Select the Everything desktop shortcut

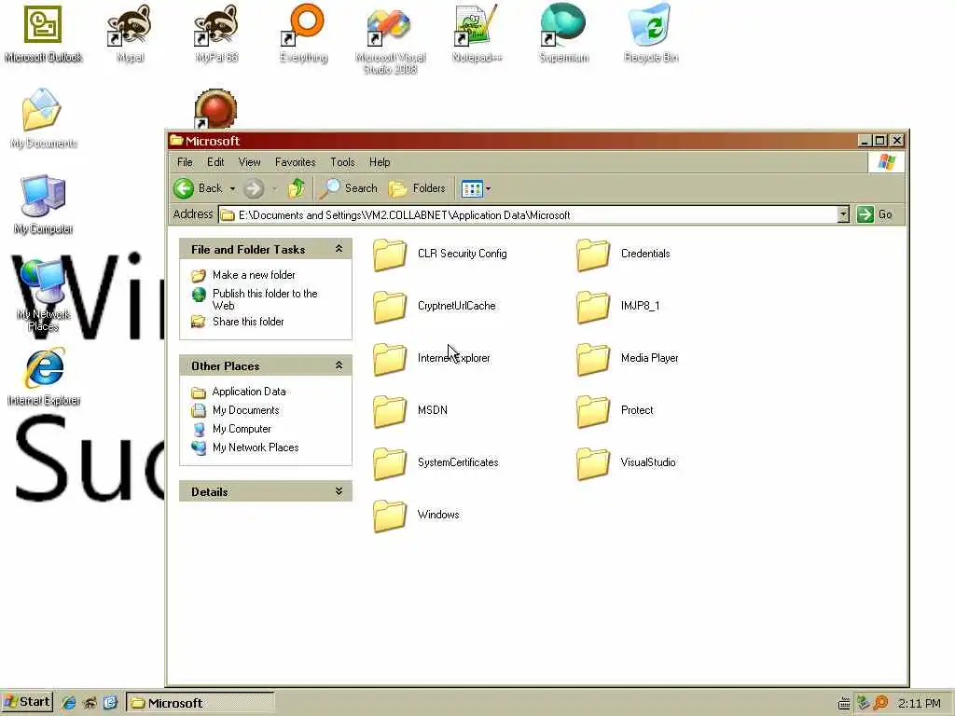(x=303, y=34)
